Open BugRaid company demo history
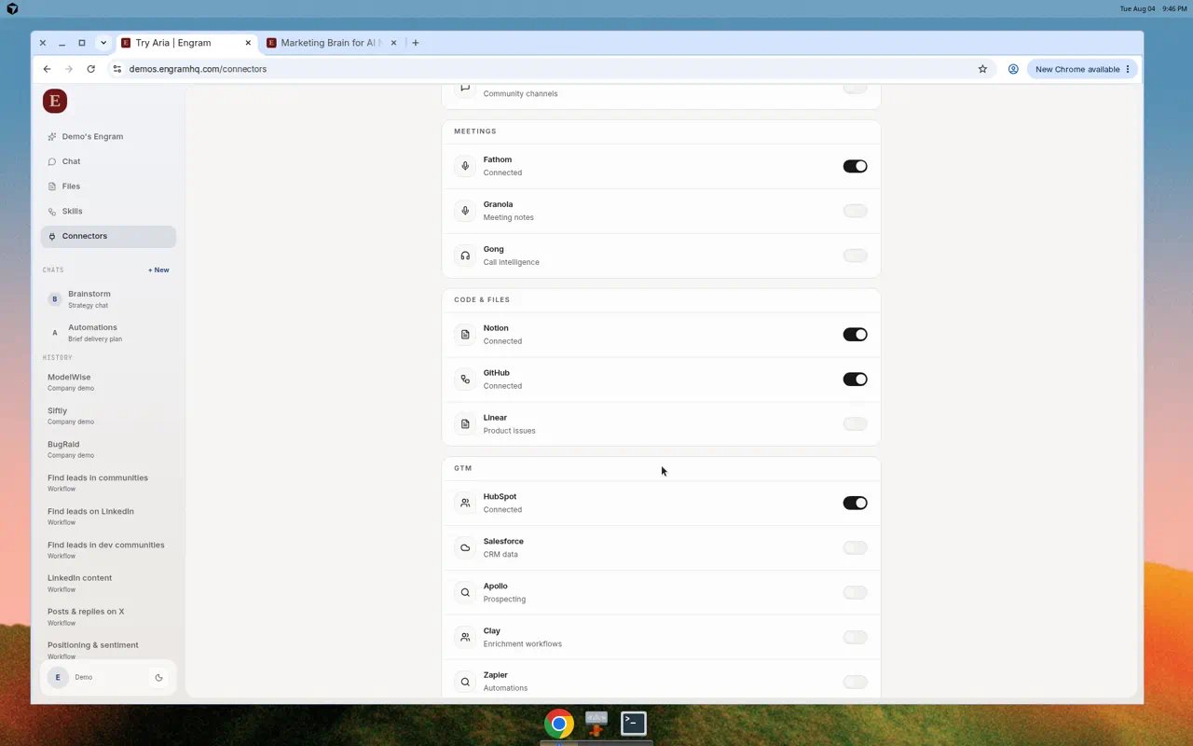Screen dimensions: 1193x746 click(108, 449)
